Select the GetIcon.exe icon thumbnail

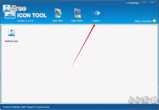(x=11, y=33)
